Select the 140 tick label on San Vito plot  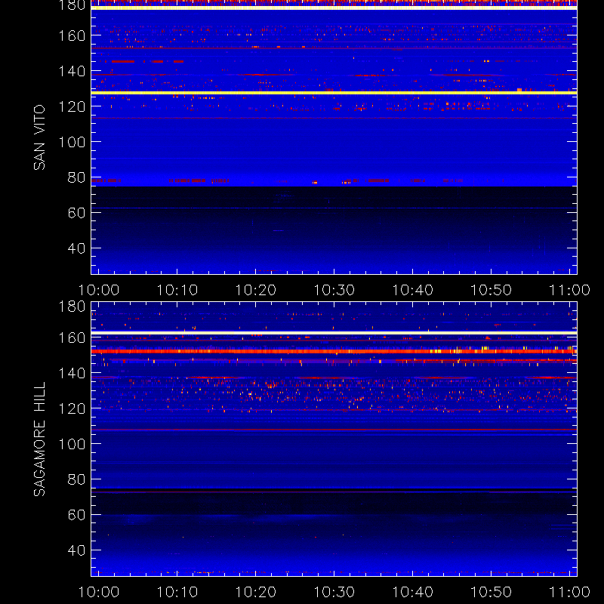(72, 71)
